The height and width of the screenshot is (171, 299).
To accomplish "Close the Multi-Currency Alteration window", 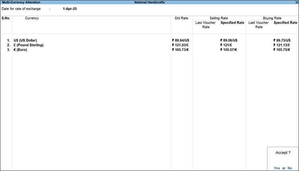I will [296, 2].
